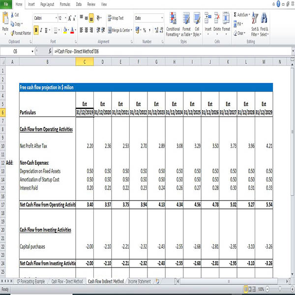Open the Borders dropdown arrow
295x295 pixels.
point(59,30)
